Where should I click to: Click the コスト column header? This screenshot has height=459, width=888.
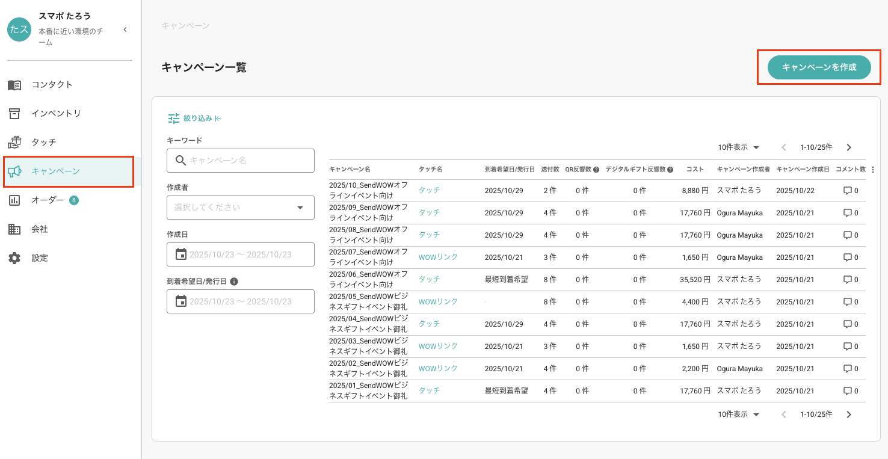695,170
